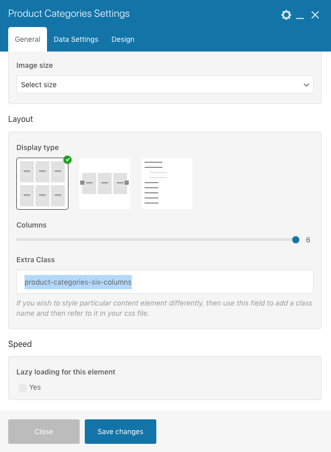This screenshot has width=331, height=452.
Task: Click the middle of Columns slider track
Action: [x=156, y=240]
